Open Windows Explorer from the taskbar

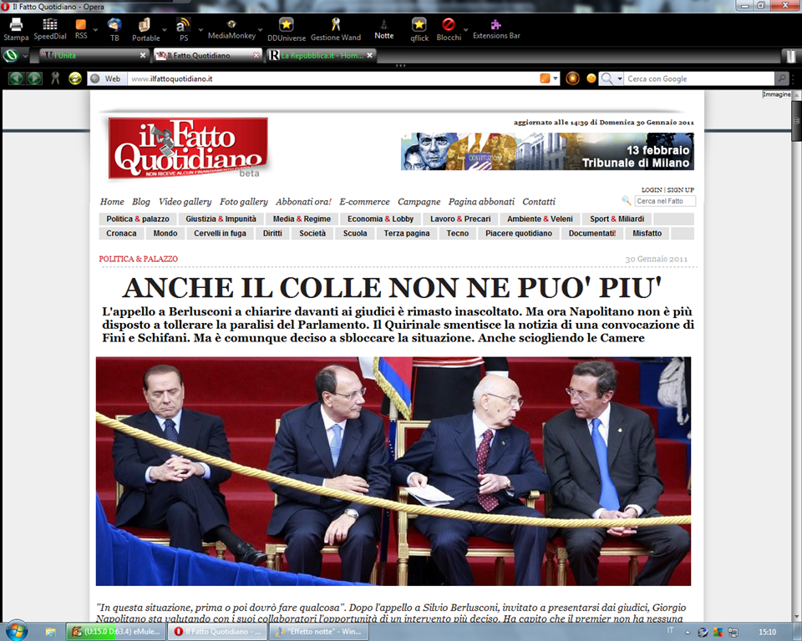click(50, 632)
